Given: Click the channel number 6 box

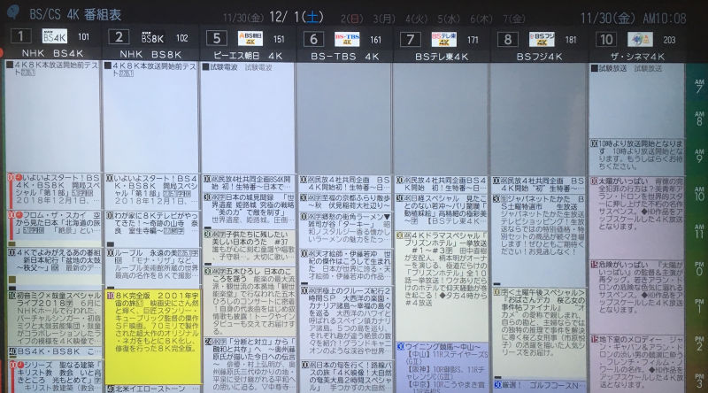Looking at the screenshot, I should pyautogui.click(x=313, y=39).
